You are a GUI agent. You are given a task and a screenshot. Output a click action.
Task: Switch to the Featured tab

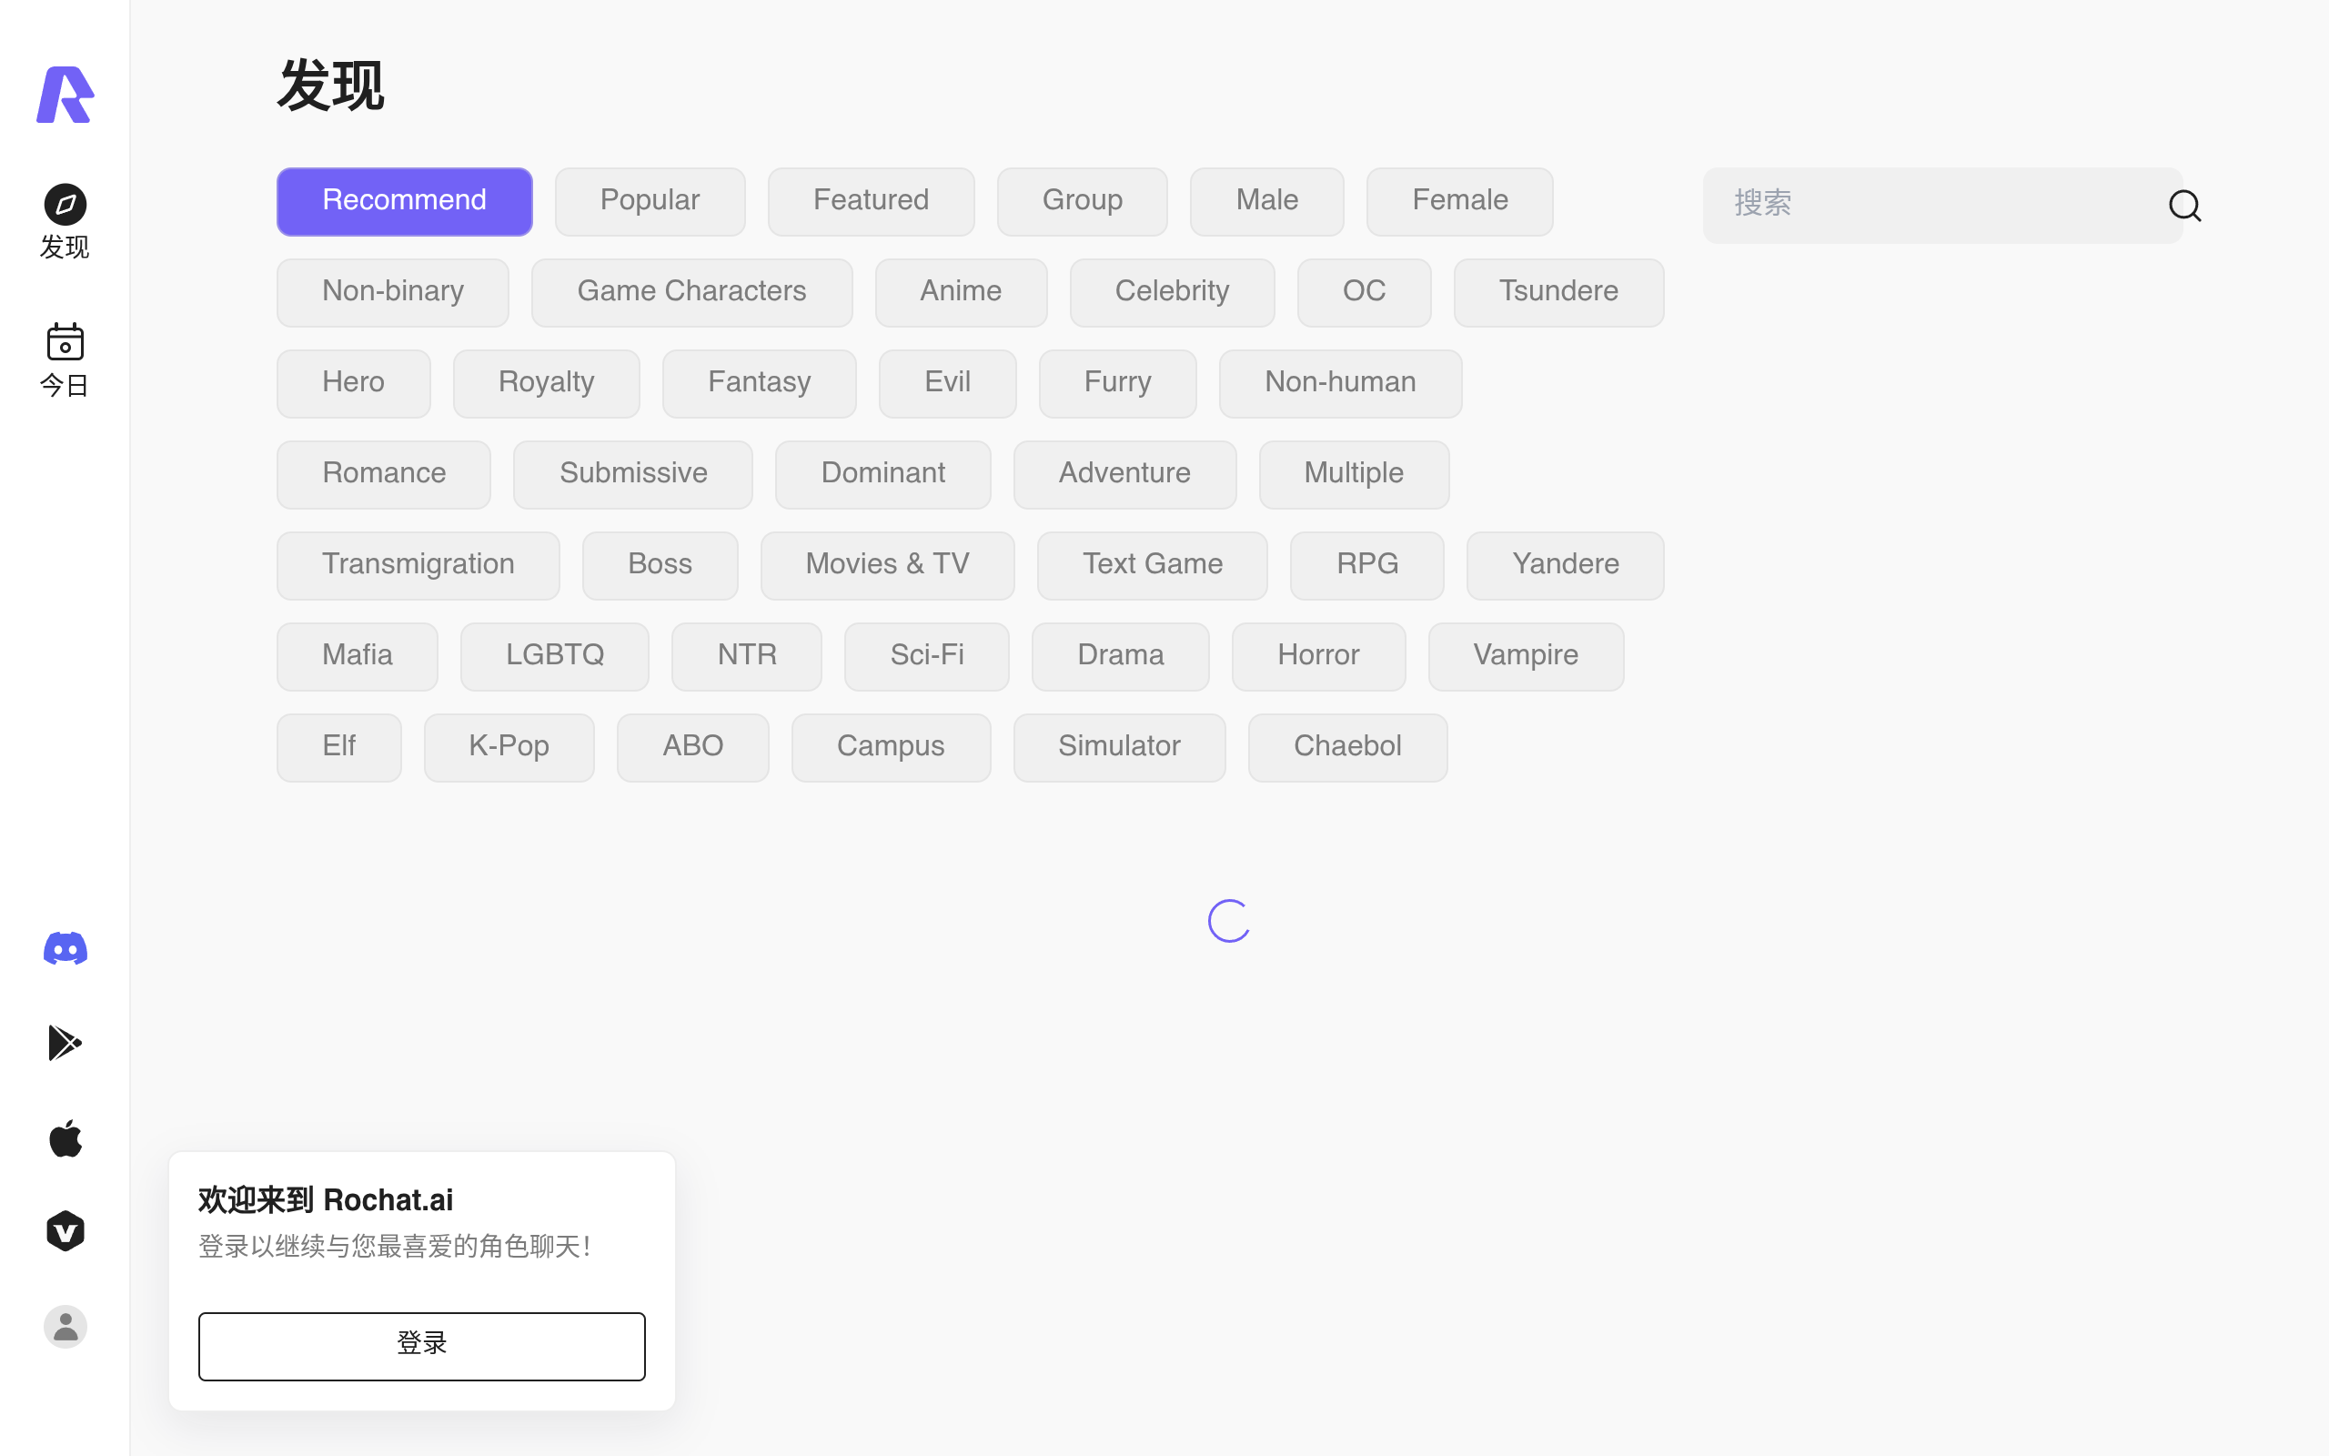coord(871,201)
